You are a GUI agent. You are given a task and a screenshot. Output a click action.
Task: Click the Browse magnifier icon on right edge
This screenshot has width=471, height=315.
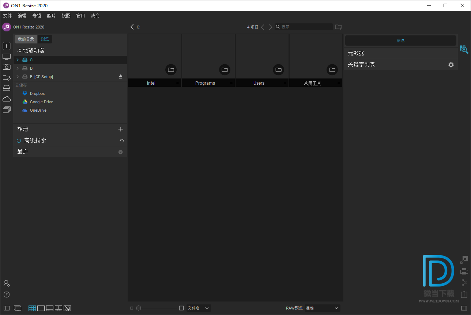pyautogui.click(x=464, y=50)
